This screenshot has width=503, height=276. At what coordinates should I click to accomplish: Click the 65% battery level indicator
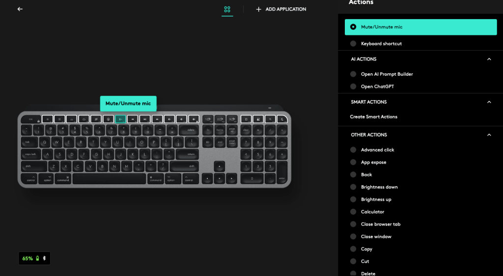click(x=28, y=258)
